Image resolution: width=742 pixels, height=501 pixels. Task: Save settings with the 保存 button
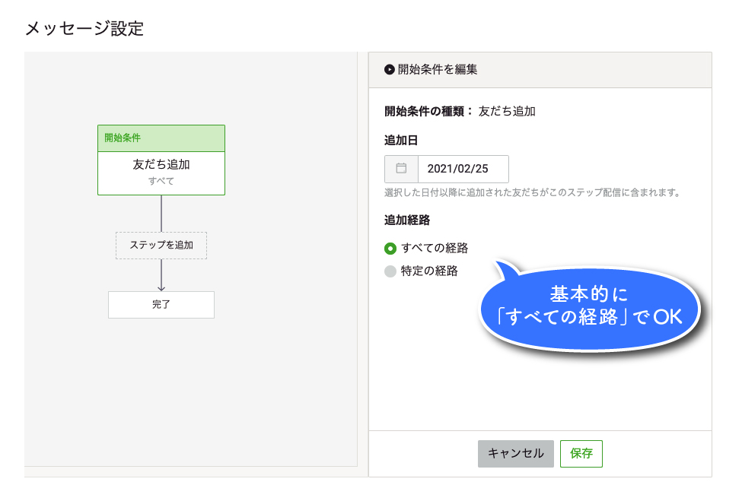tap(581, 453)
